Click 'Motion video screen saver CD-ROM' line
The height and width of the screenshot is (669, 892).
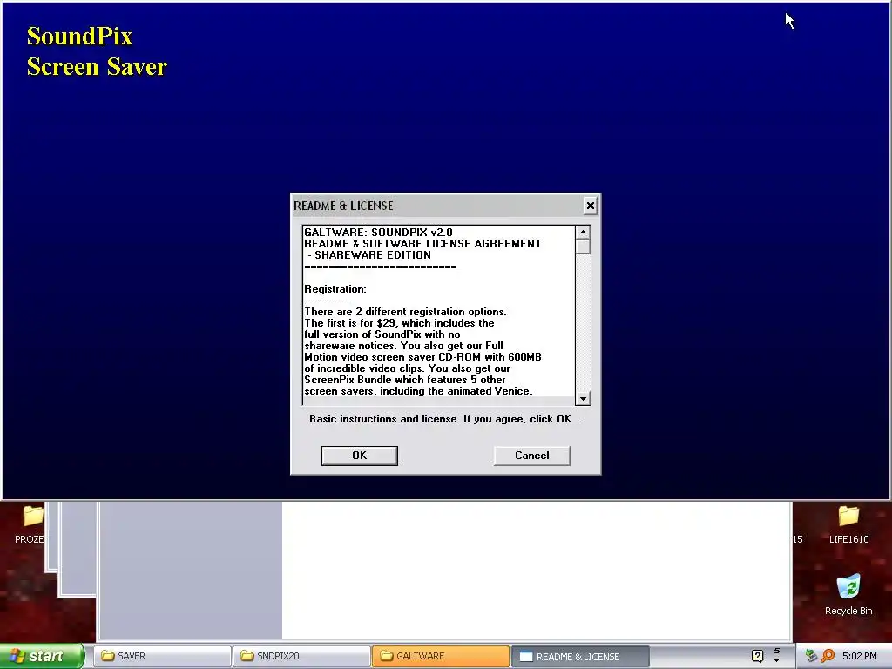click(x=422, y=357)
